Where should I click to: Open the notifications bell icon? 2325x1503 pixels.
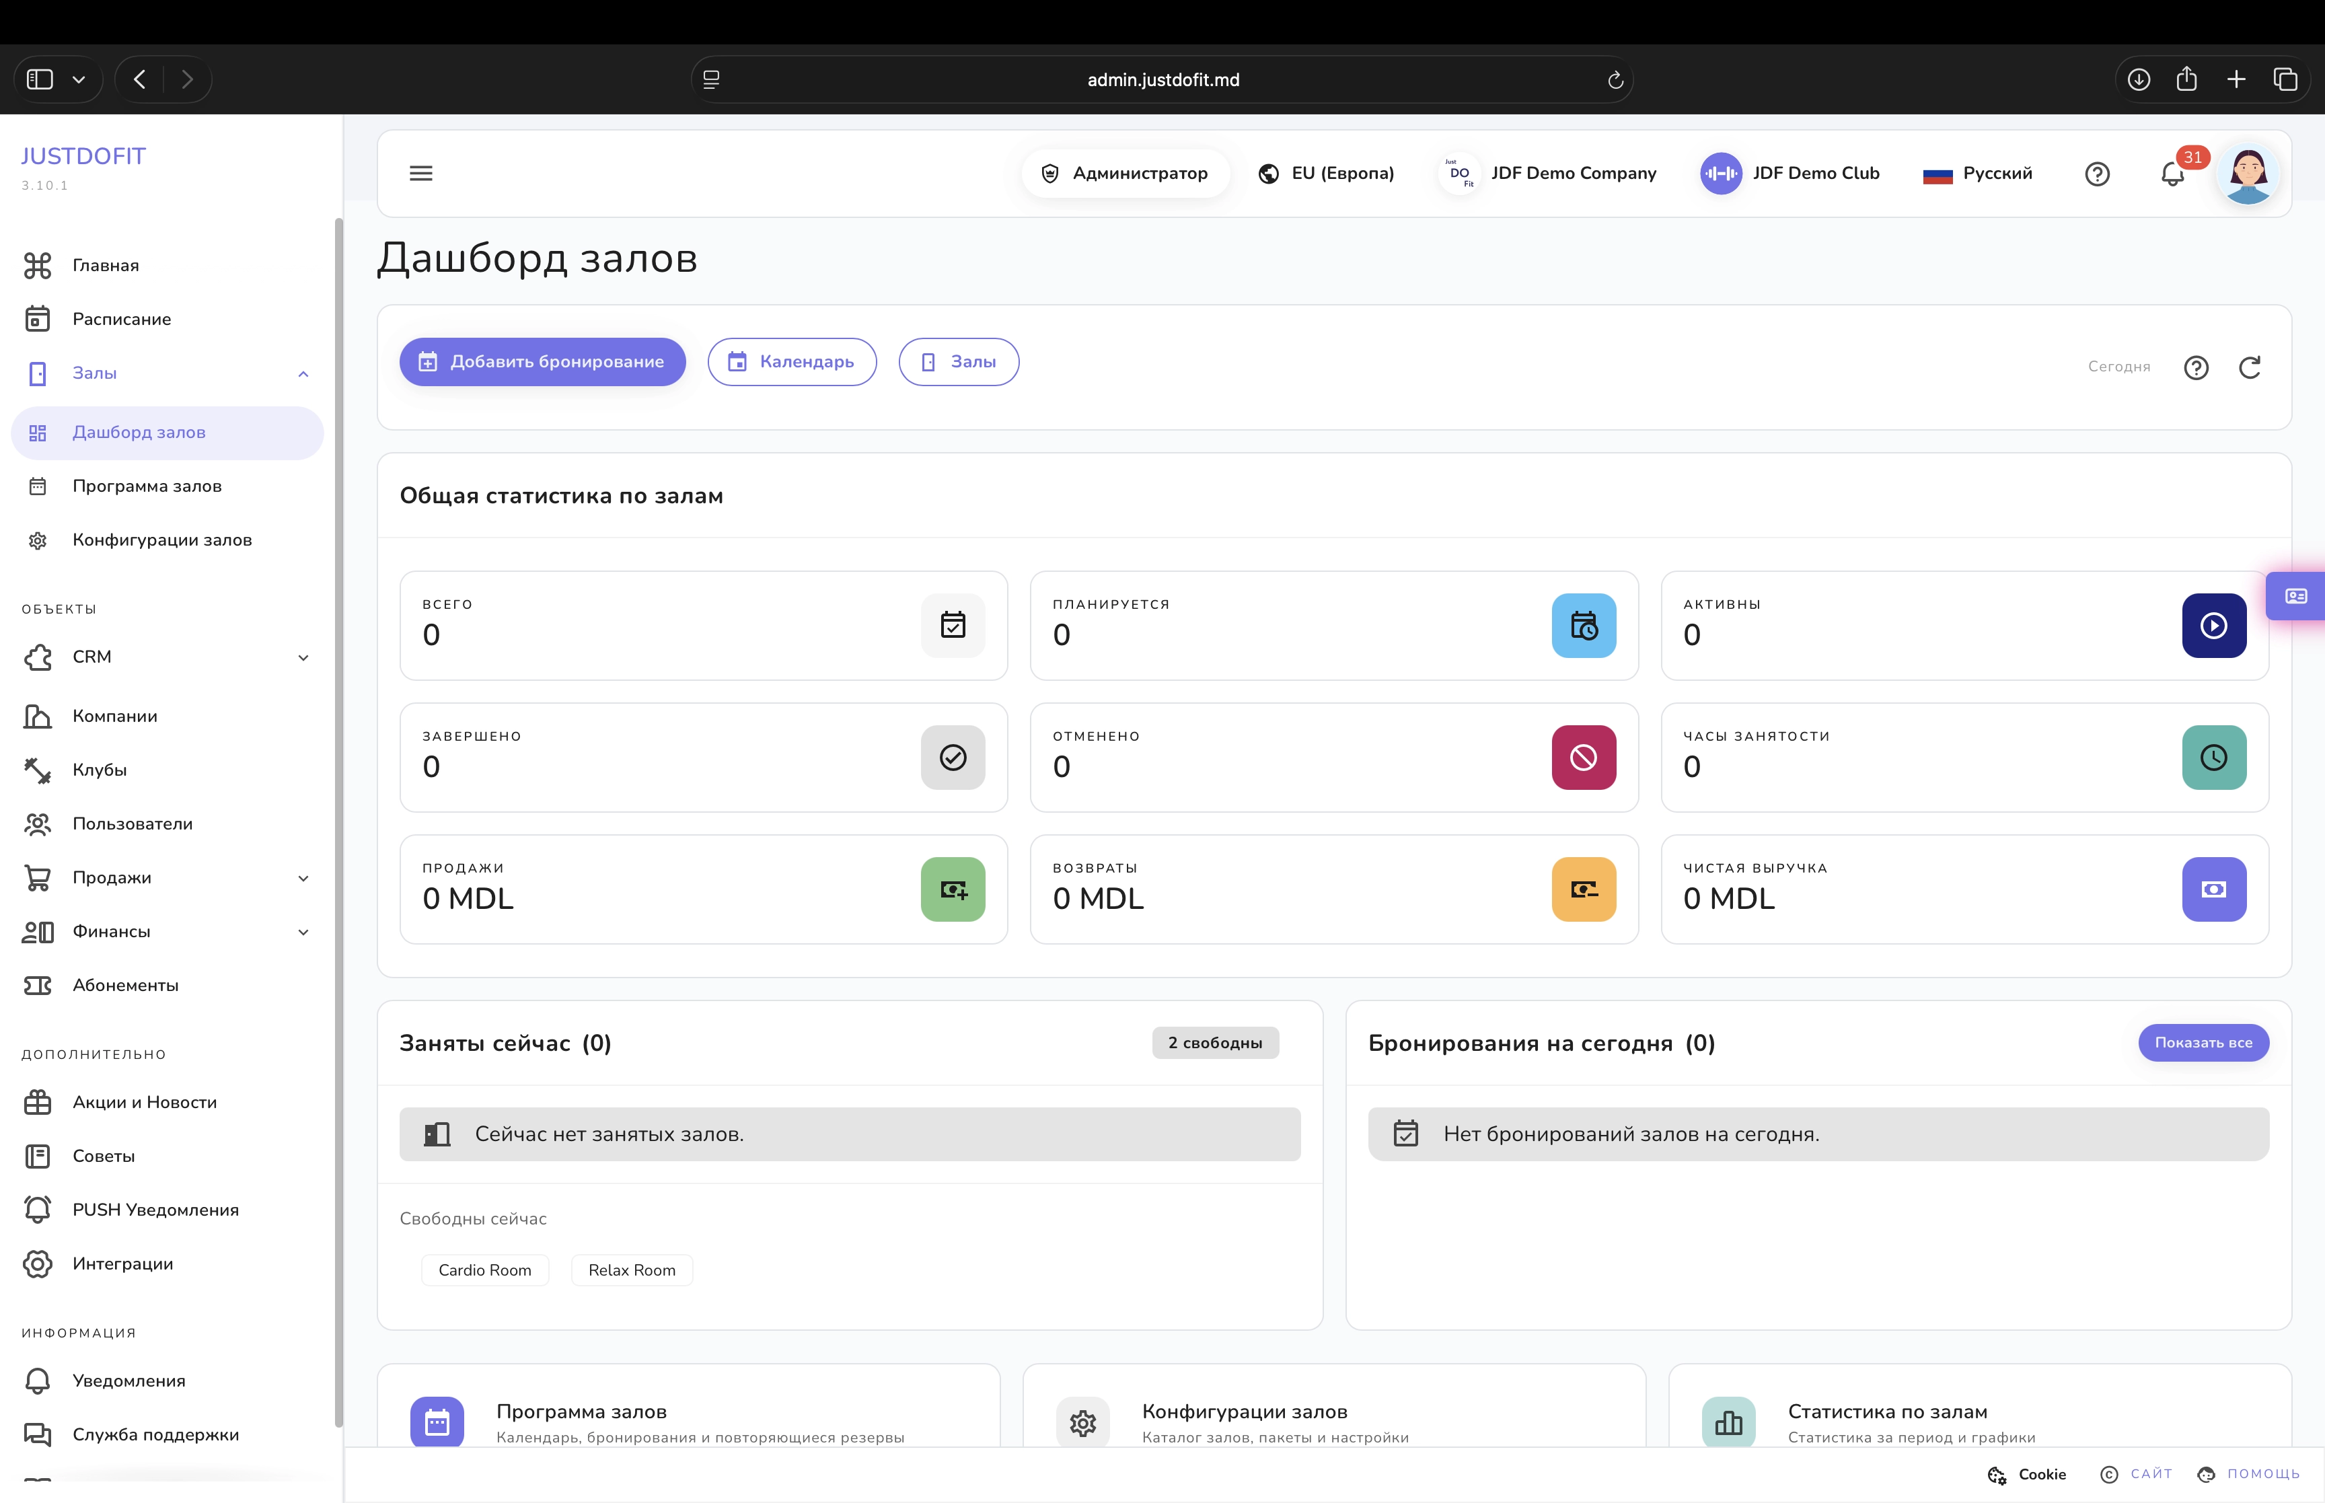coord(2172,175)
